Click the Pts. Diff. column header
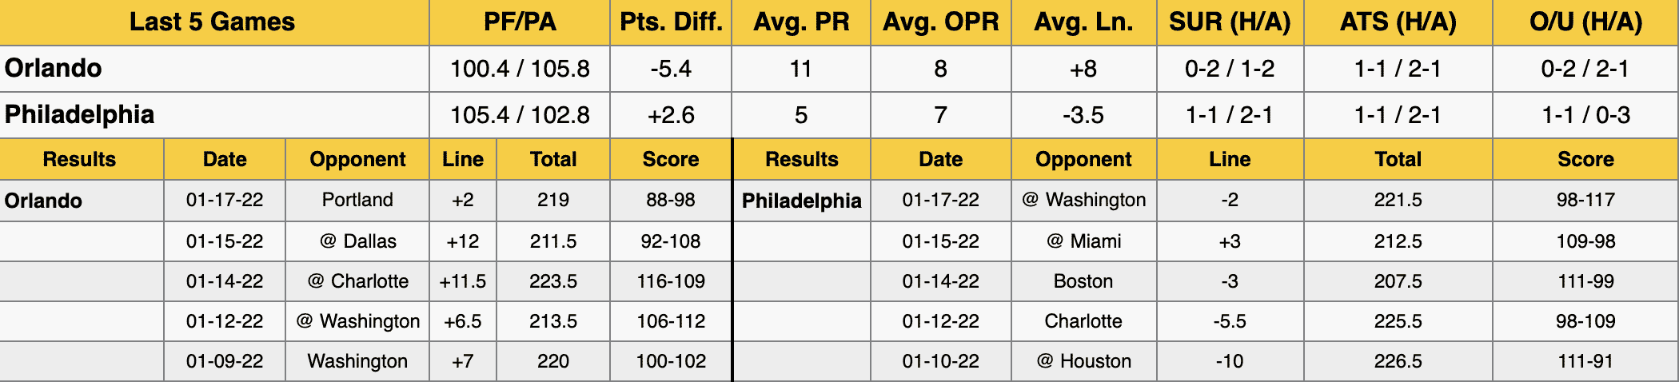1679x382 pixels. tap(671, 22)
